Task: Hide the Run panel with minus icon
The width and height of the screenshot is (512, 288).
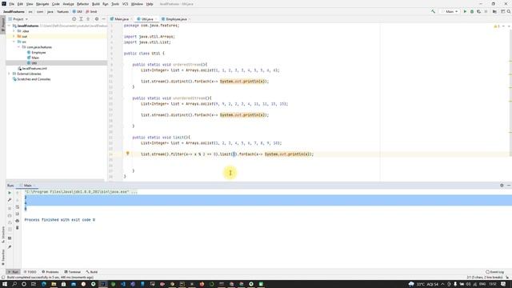Action: (509, 185)
